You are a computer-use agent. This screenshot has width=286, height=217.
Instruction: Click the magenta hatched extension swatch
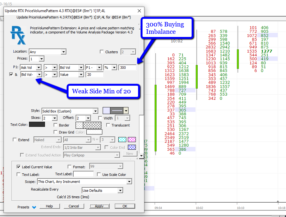point(132,140)
